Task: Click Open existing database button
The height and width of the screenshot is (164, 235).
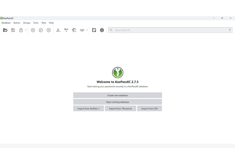Action: coord(117,102)
